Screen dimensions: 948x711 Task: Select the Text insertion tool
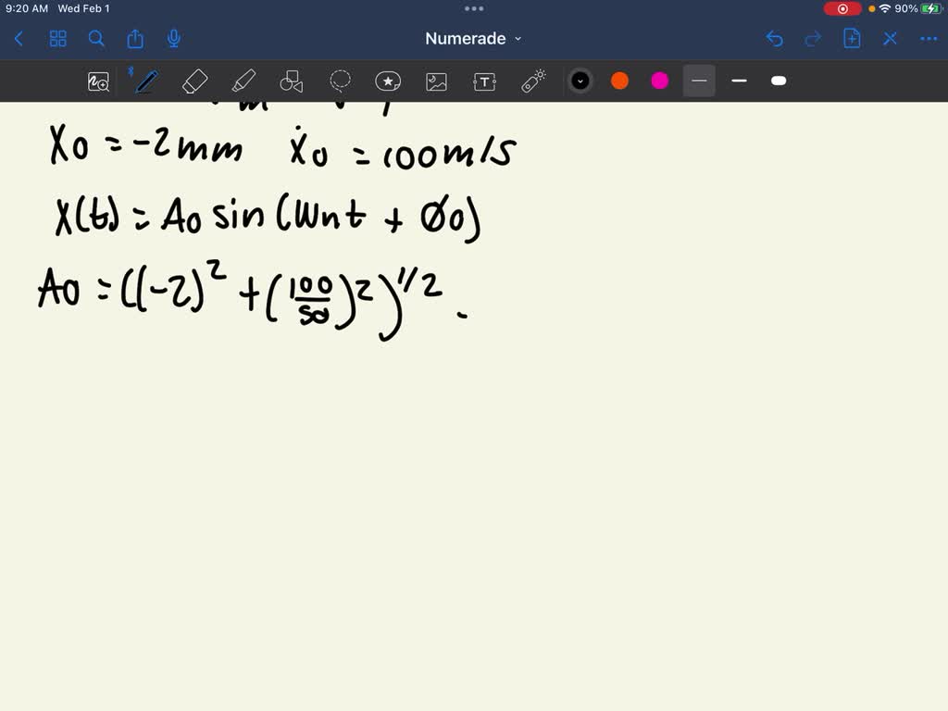[484, 81]
